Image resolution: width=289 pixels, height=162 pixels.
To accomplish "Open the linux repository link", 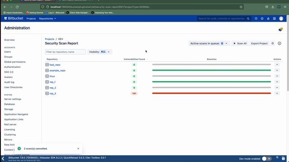I will coord(52,76).
